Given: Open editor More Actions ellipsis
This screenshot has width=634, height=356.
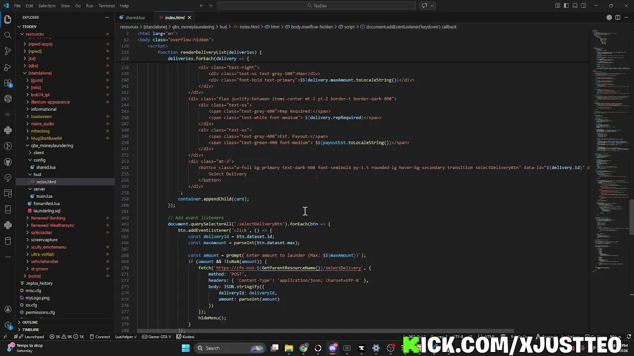Looking at the screenshot, I should 626,17.
